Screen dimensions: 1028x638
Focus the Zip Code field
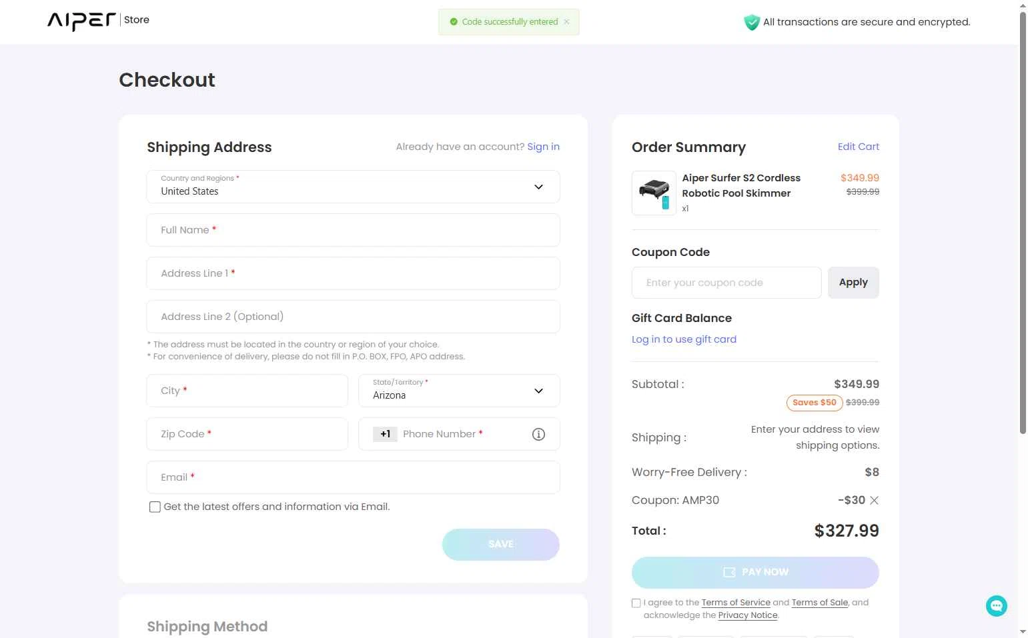(x=247, y=434)
